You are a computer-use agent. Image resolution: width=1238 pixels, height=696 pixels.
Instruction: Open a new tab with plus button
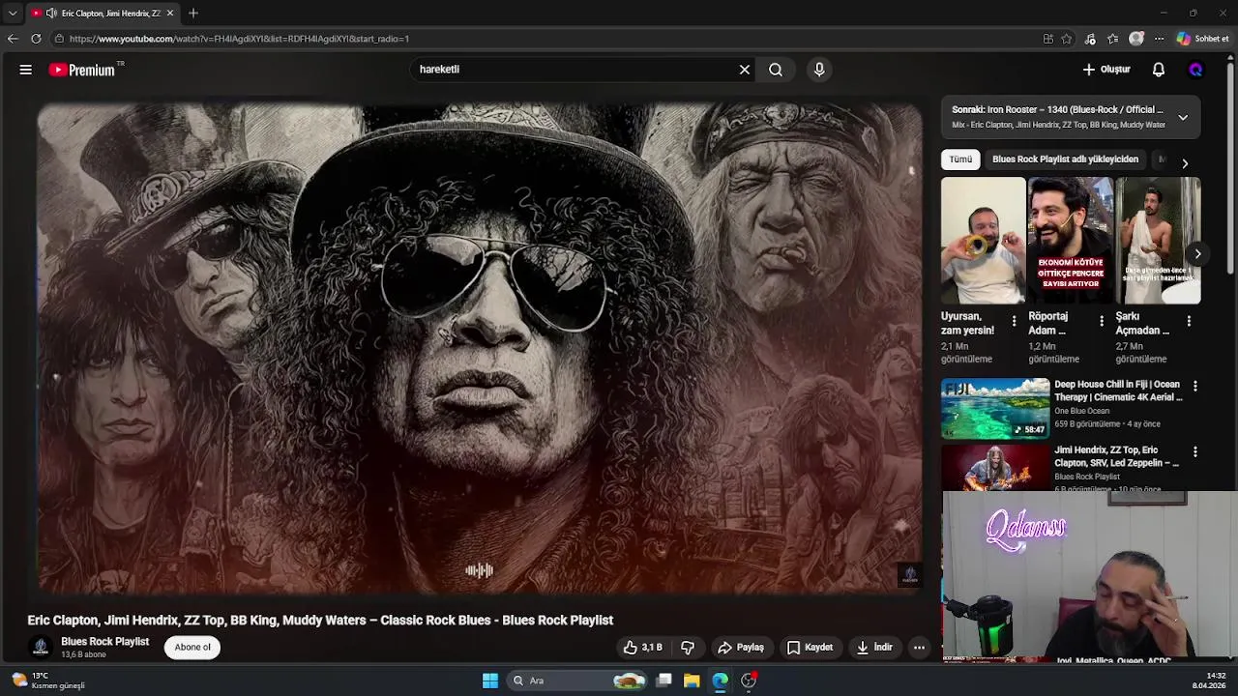pyautogui.click(x=193, y=13)
